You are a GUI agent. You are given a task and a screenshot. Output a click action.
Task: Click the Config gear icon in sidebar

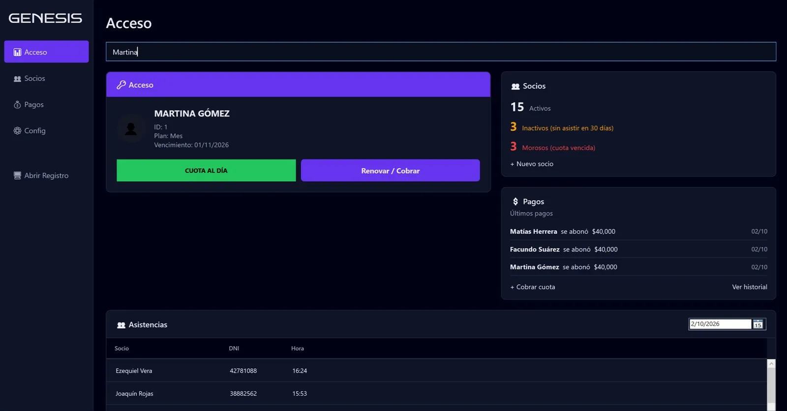17,131
